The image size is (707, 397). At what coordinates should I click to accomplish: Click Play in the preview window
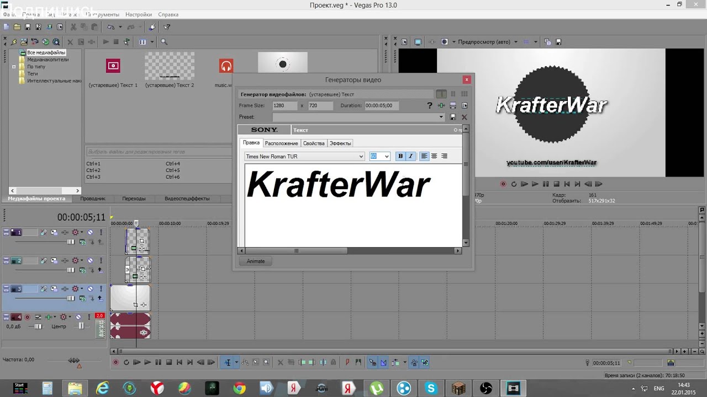[x=535, y=184]
